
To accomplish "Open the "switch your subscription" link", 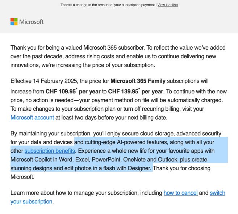I will pos(217,193).
